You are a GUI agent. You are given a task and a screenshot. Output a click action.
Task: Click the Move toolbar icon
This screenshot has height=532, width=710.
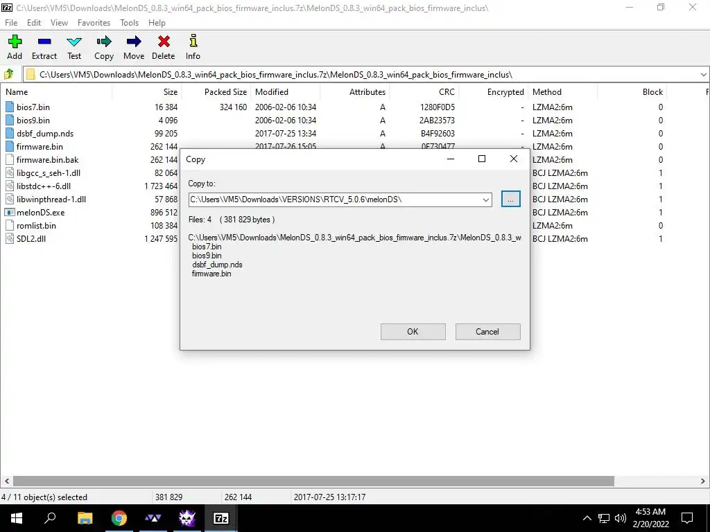coord(134,42)
